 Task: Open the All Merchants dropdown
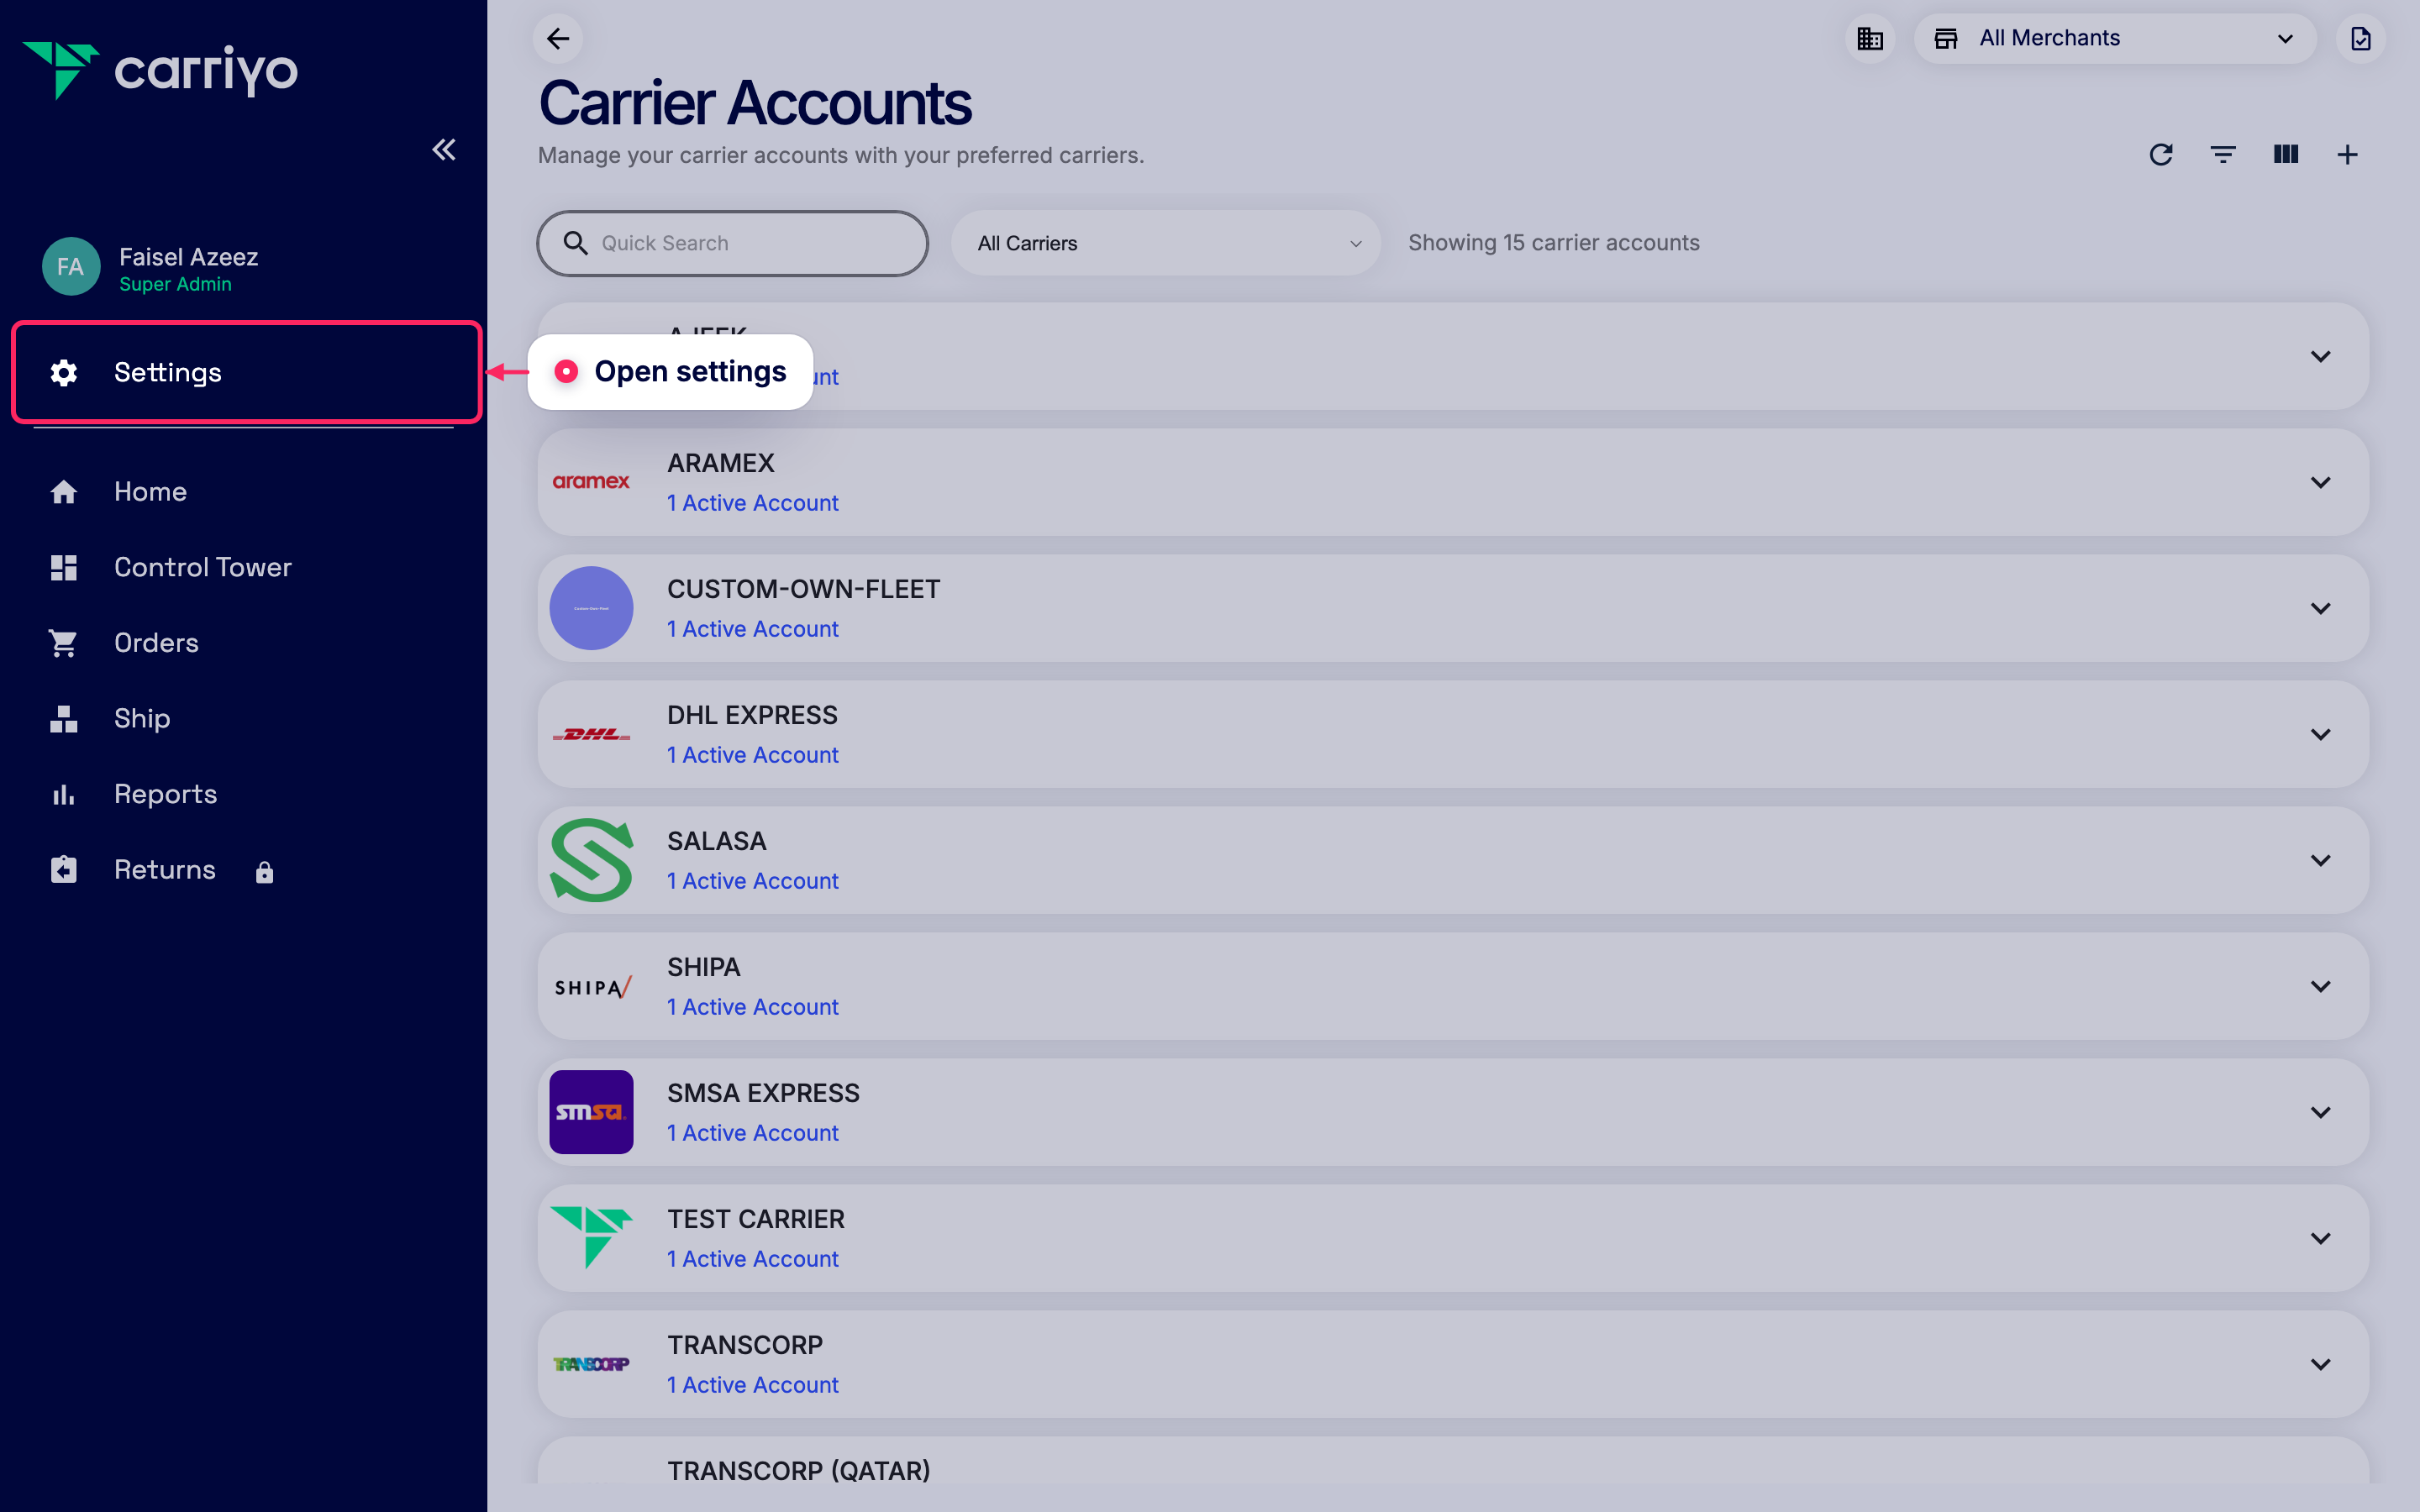(x=2114, y=38)
